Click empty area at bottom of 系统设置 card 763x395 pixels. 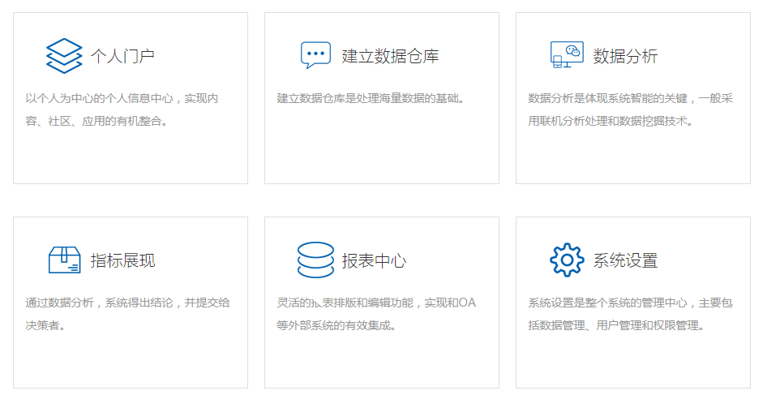coord(633,363)
